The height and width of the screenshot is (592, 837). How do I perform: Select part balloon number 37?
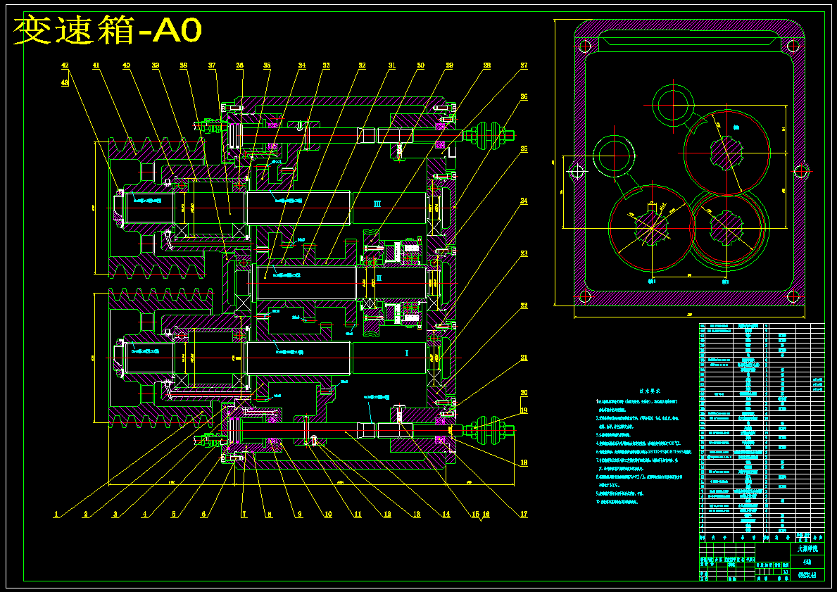click(212, 65)
